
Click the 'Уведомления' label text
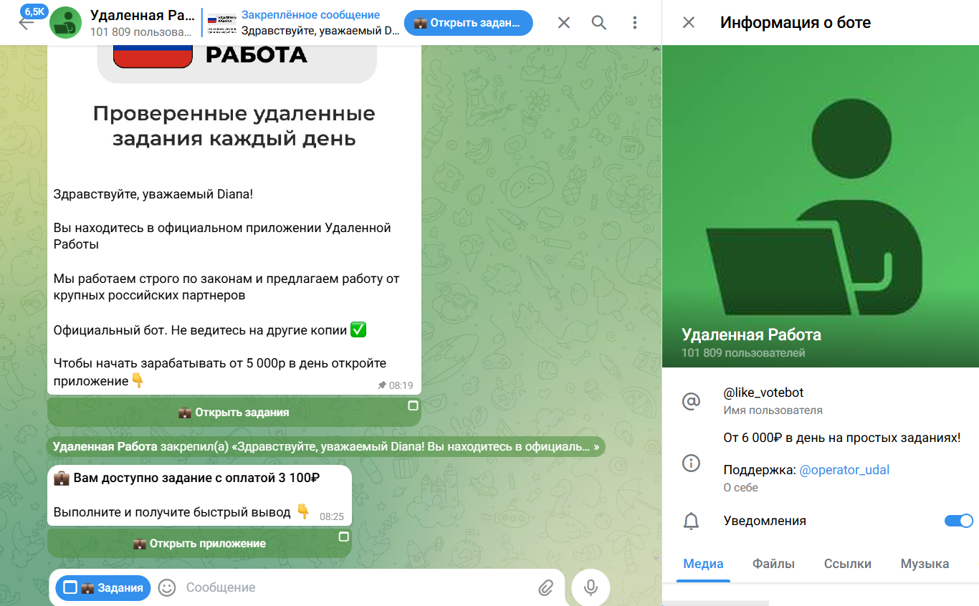point(765,521)
